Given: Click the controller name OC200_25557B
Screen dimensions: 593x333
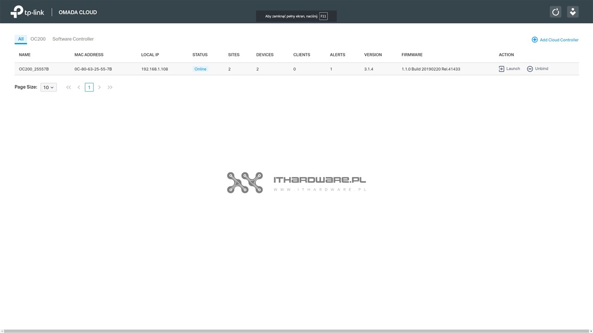Looking at the screenshot, I should [34, 69].
